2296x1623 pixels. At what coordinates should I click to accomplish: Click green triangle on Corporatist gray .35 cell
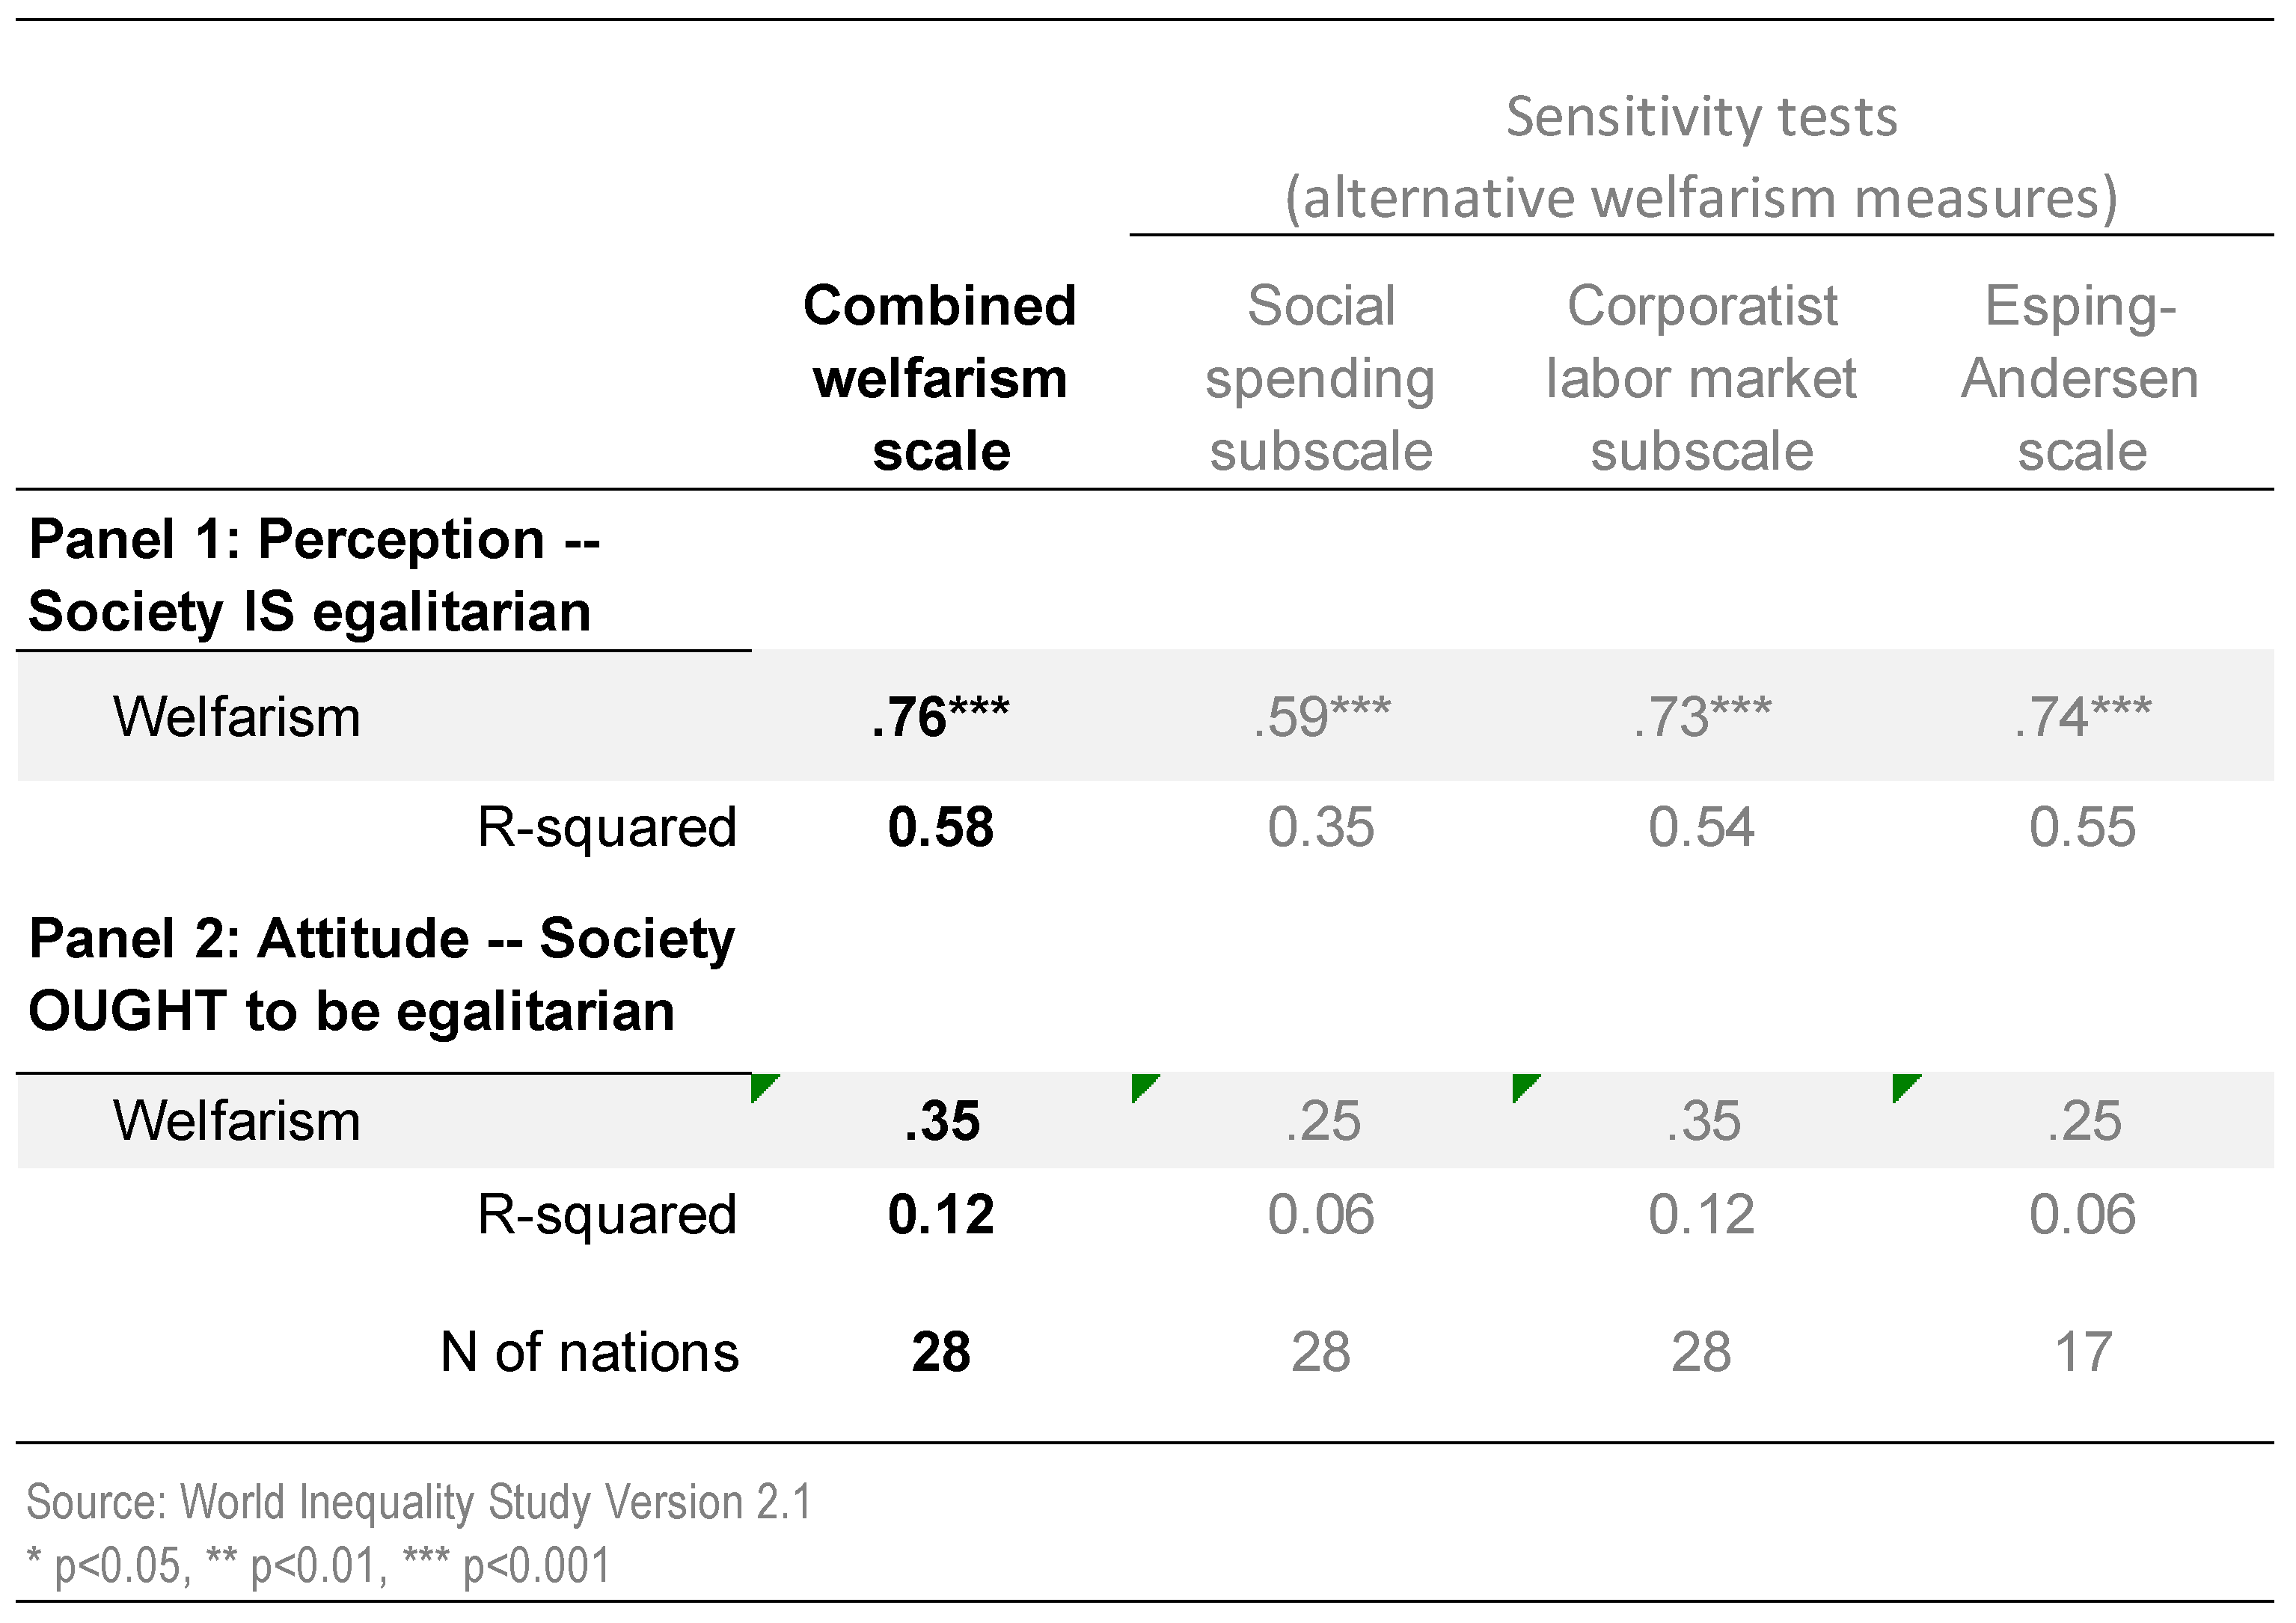[x=1523, y=1085]
